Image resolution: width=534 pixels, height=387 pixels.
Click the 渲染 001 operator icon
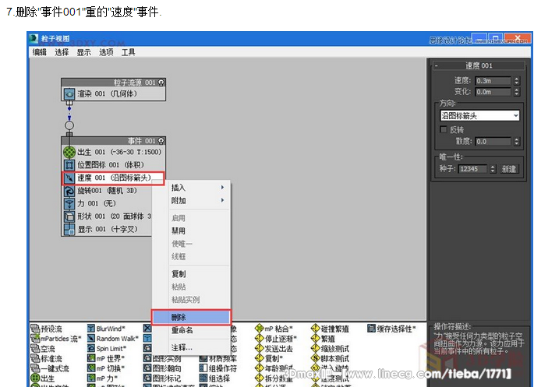tap(69, 93)
